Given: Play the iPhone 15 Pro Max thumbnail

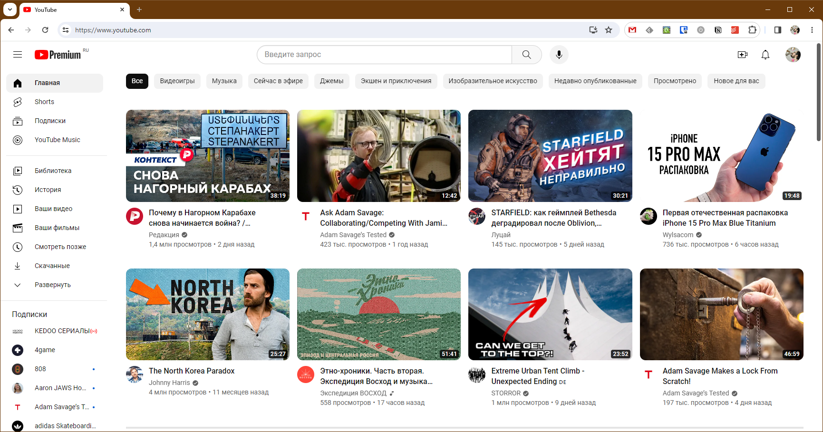Looking at the screenshot, I should click(722, 156).
